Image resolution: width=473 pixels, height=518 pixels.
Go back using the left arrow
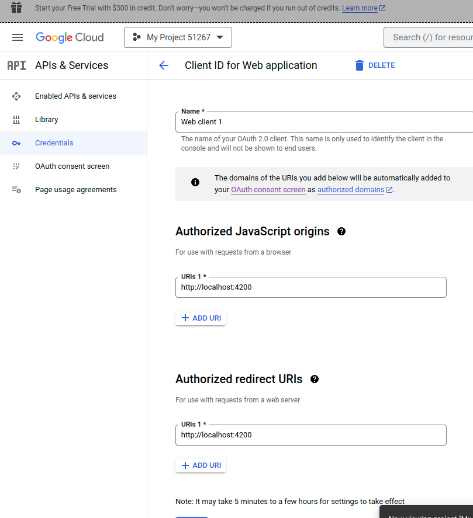164,65
